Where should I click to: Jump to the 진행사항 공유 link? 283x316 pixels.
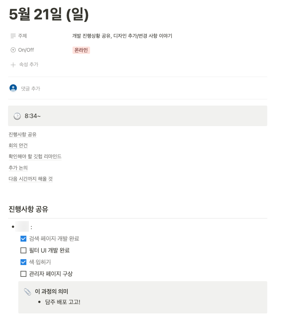[22, 135]
